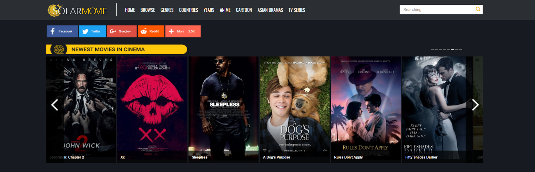Advance the carousel with the right arrow
This screenshot has width=535, height=172.
tap(475, 105)
